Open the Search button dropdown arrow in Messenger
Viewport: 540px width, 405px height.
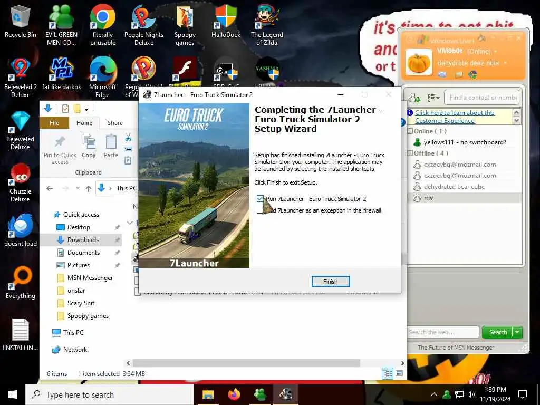coord(517,332)
